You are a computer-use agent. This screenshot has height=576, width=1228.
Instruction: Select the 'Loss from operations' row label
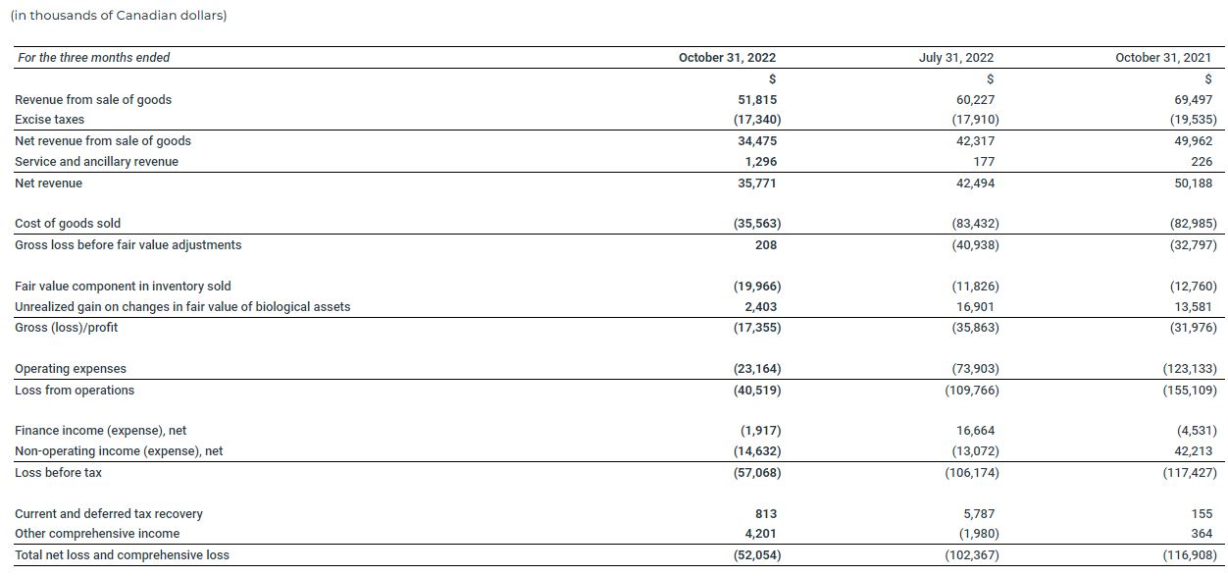coord(75,391)
